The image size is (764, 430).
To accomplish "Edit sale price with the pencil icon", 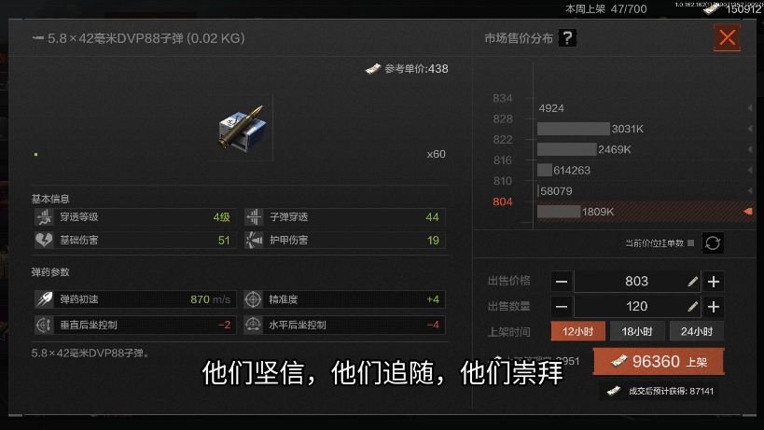I will 692,282.
